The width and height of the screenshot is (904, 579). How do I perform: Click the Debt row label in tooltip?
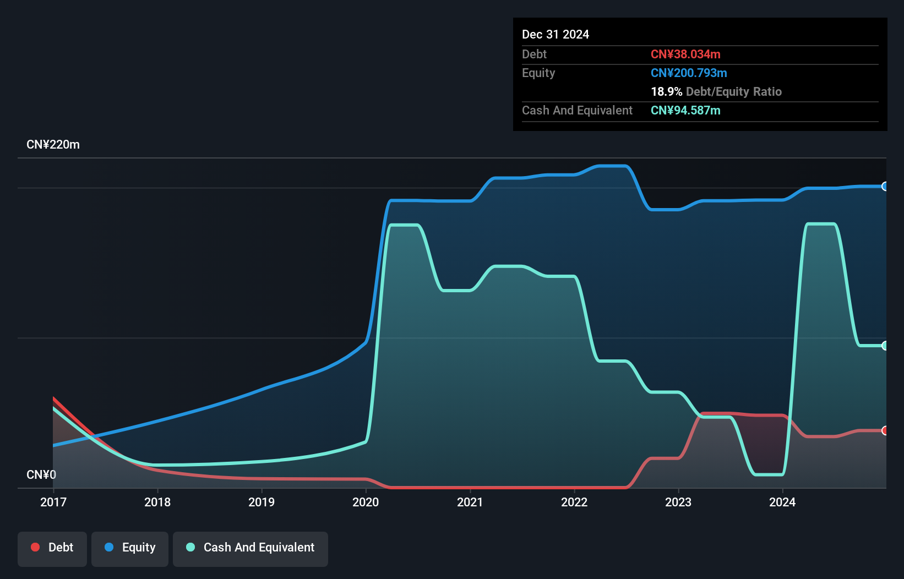[x=534, y=54]
